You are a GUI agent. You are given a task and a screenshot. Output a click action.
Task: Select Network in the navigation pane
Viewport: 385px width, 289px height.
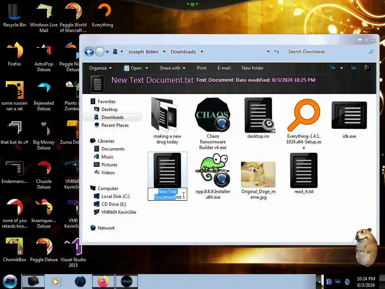point(106,228)
